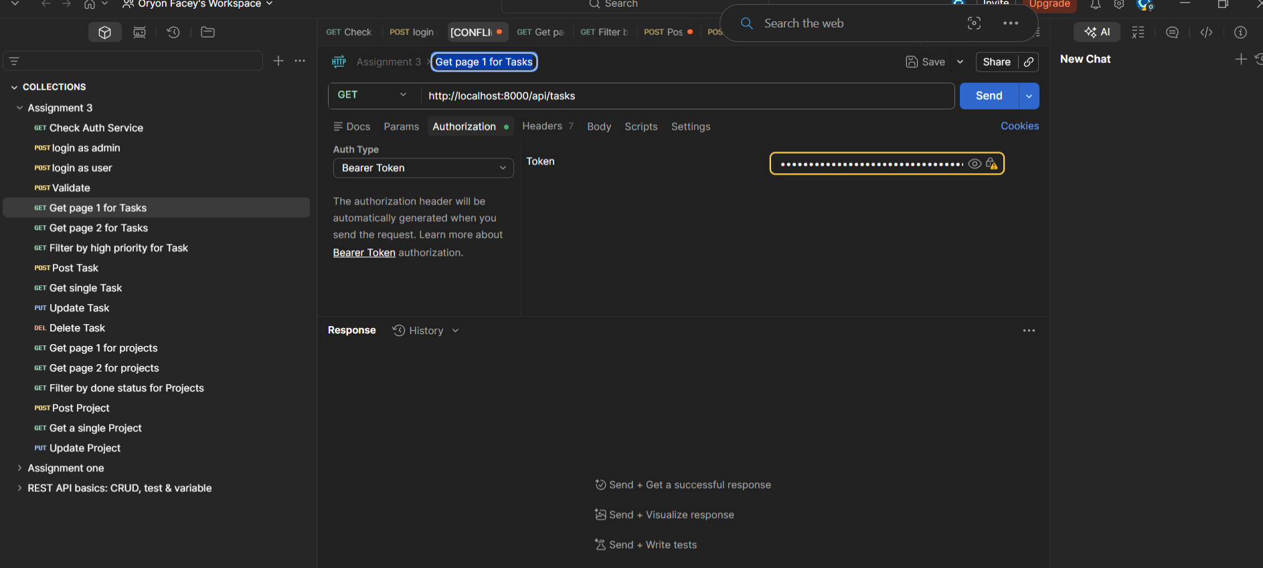Open the request Settings tab
The height and width of the screenshot is (568, 1263).
(691, 126)
